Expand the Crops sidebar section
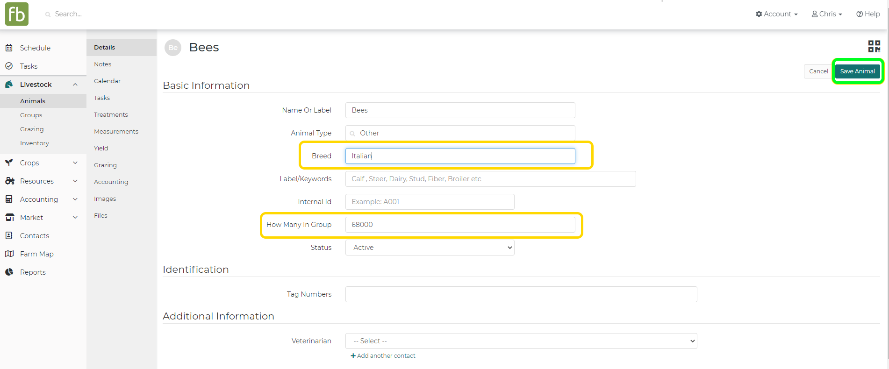This screenshot has width=889, height=369. [x=75, y=163]
